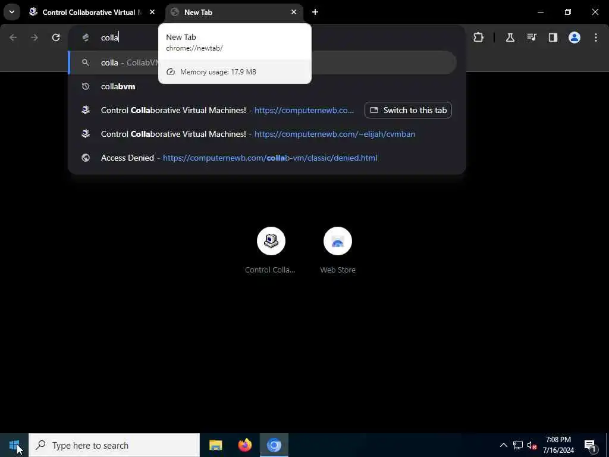This screenshot has height=457, width=609.
Task: Open media controls icon in toolbar
Action: [531, 37]
